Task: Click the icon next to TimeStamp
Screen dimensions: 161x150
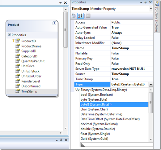Action: tap(18, 91)
